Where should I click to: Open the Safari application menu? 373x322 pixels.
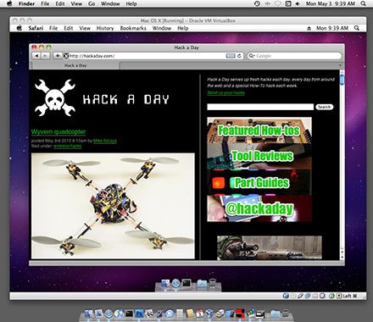[36, 28]
